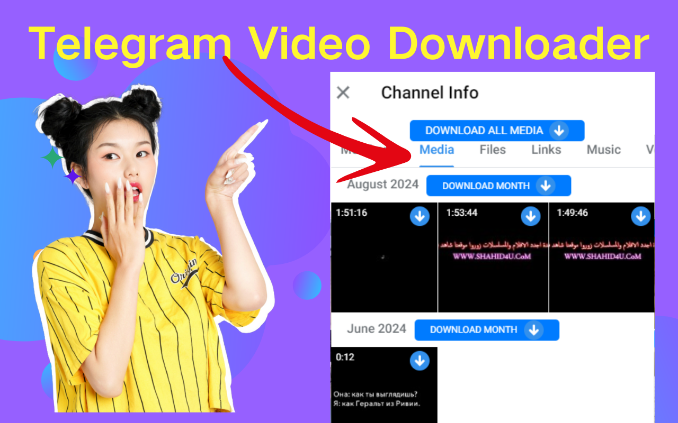
Task: Click the Download All Media button
Action: pyautogui.click(x=497, y=131)
